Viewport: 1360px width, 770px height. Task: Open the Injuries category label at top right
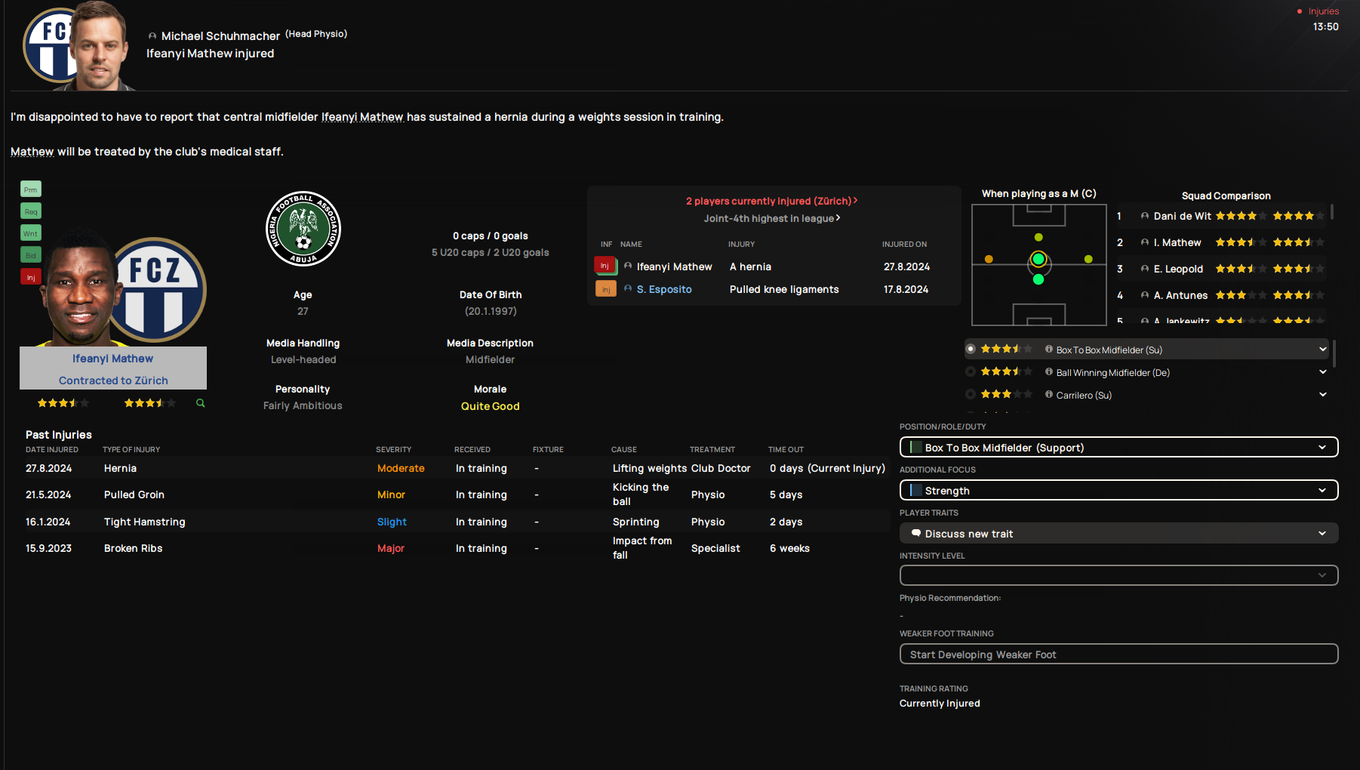point(1323,11)
